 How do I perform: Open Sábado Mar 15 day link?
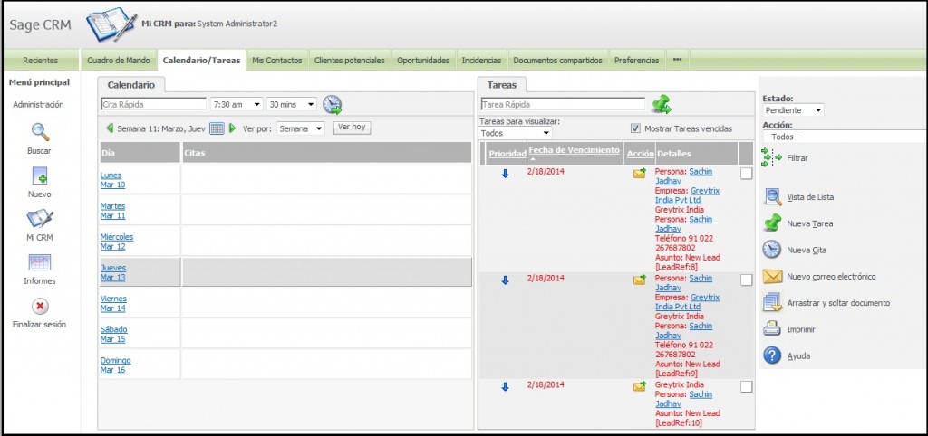pos(113,335)
